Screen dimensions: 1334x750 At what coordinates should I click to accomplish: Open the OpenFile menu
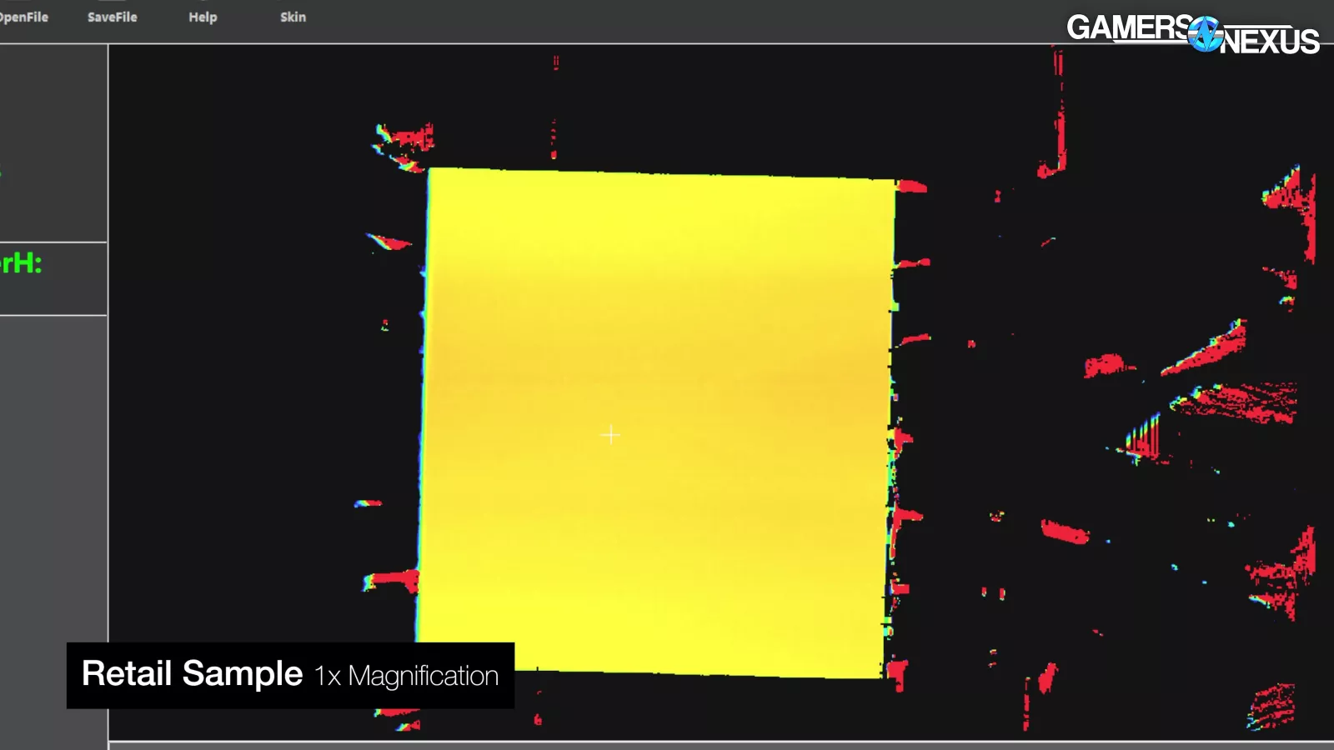[23, 17]
